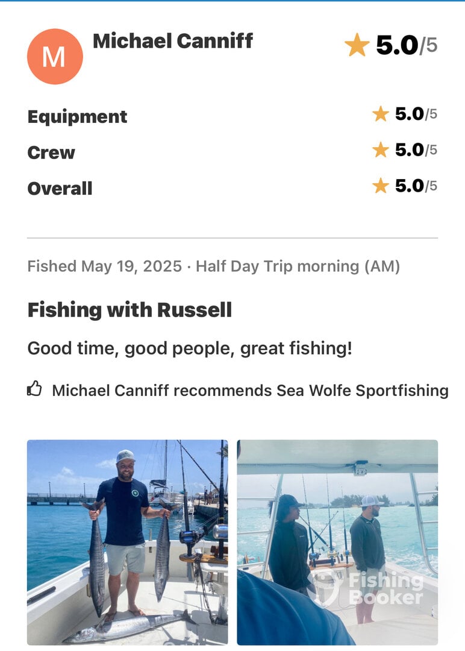
Task: Click the Equipment 5.0/5 score value
Action: coord(416,114)
